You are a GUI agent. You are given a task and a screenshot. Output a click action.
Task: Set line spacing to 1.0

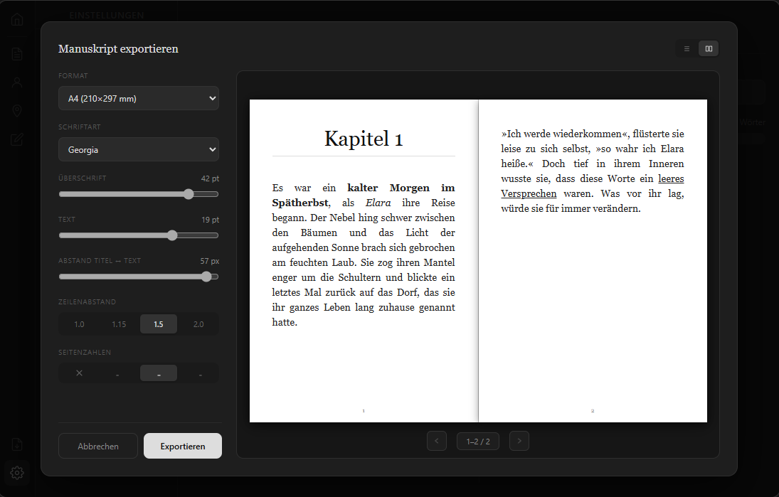[79, 324]
